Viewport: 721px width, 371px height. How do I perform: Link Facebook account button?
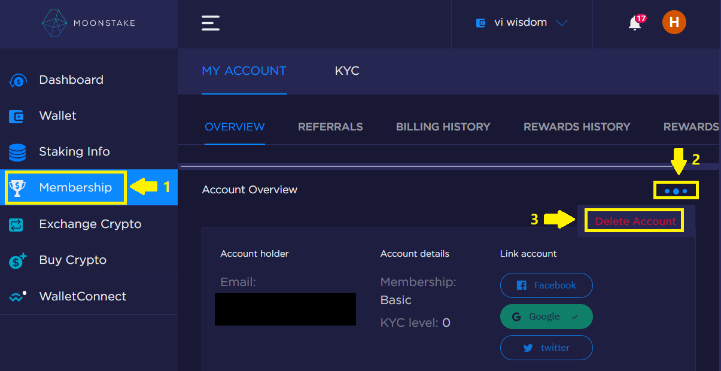tap(546, 285)
